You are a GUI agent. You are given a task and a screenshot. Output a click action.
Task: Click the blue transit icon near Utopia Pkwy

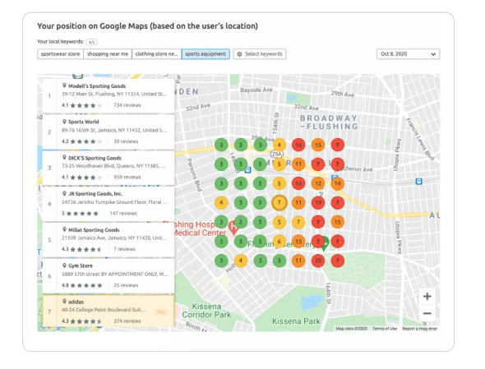coord(418,182)
